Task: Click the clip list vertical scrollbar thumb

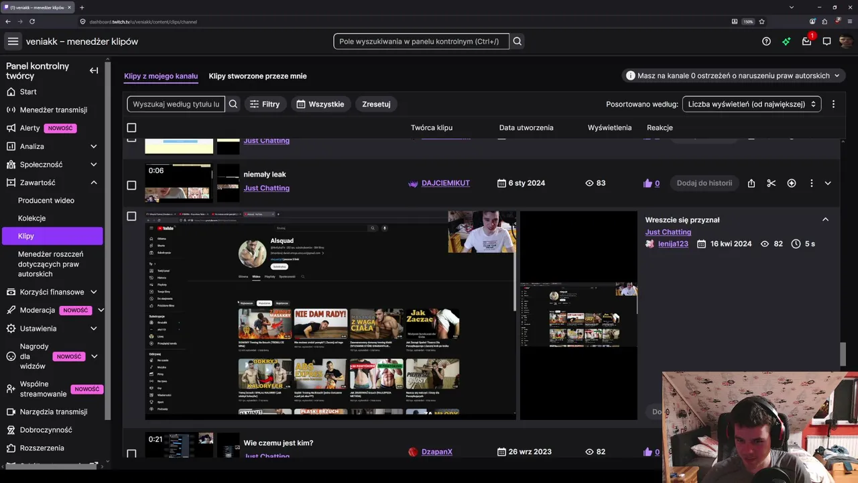Action: point(843,354)
